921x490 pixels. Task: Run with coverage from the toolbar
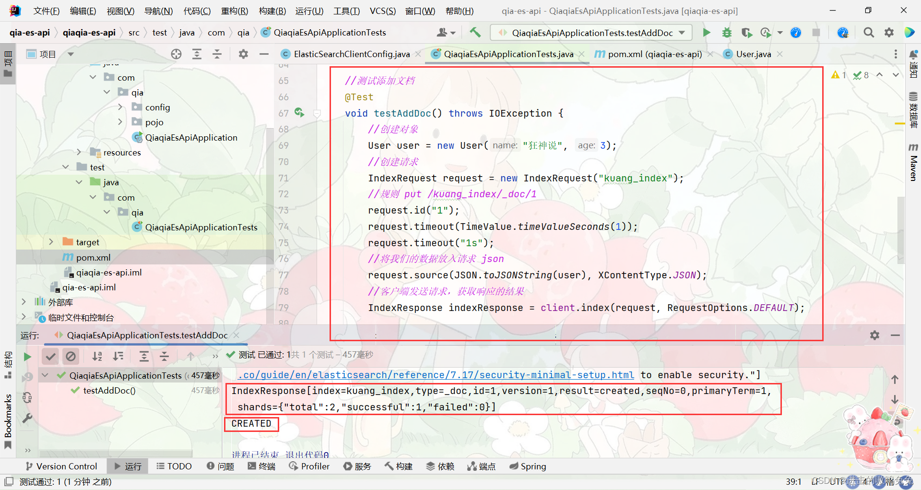[x=746, y=33]
